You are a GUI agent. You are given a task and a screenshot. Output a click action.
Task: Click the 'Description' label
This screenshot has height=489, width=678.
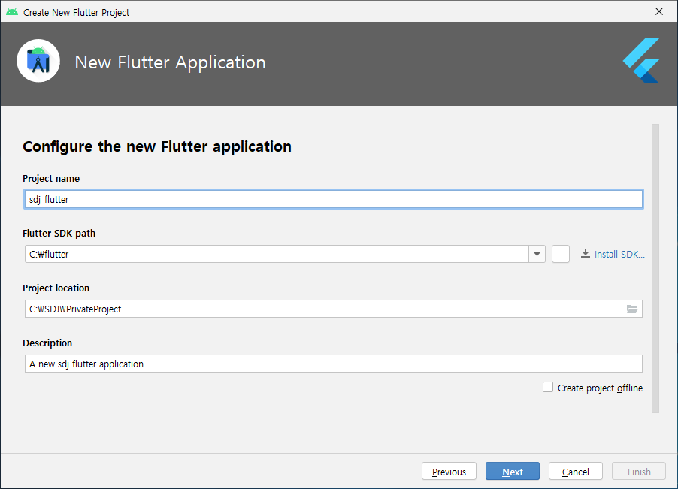(x=47, y=343)
